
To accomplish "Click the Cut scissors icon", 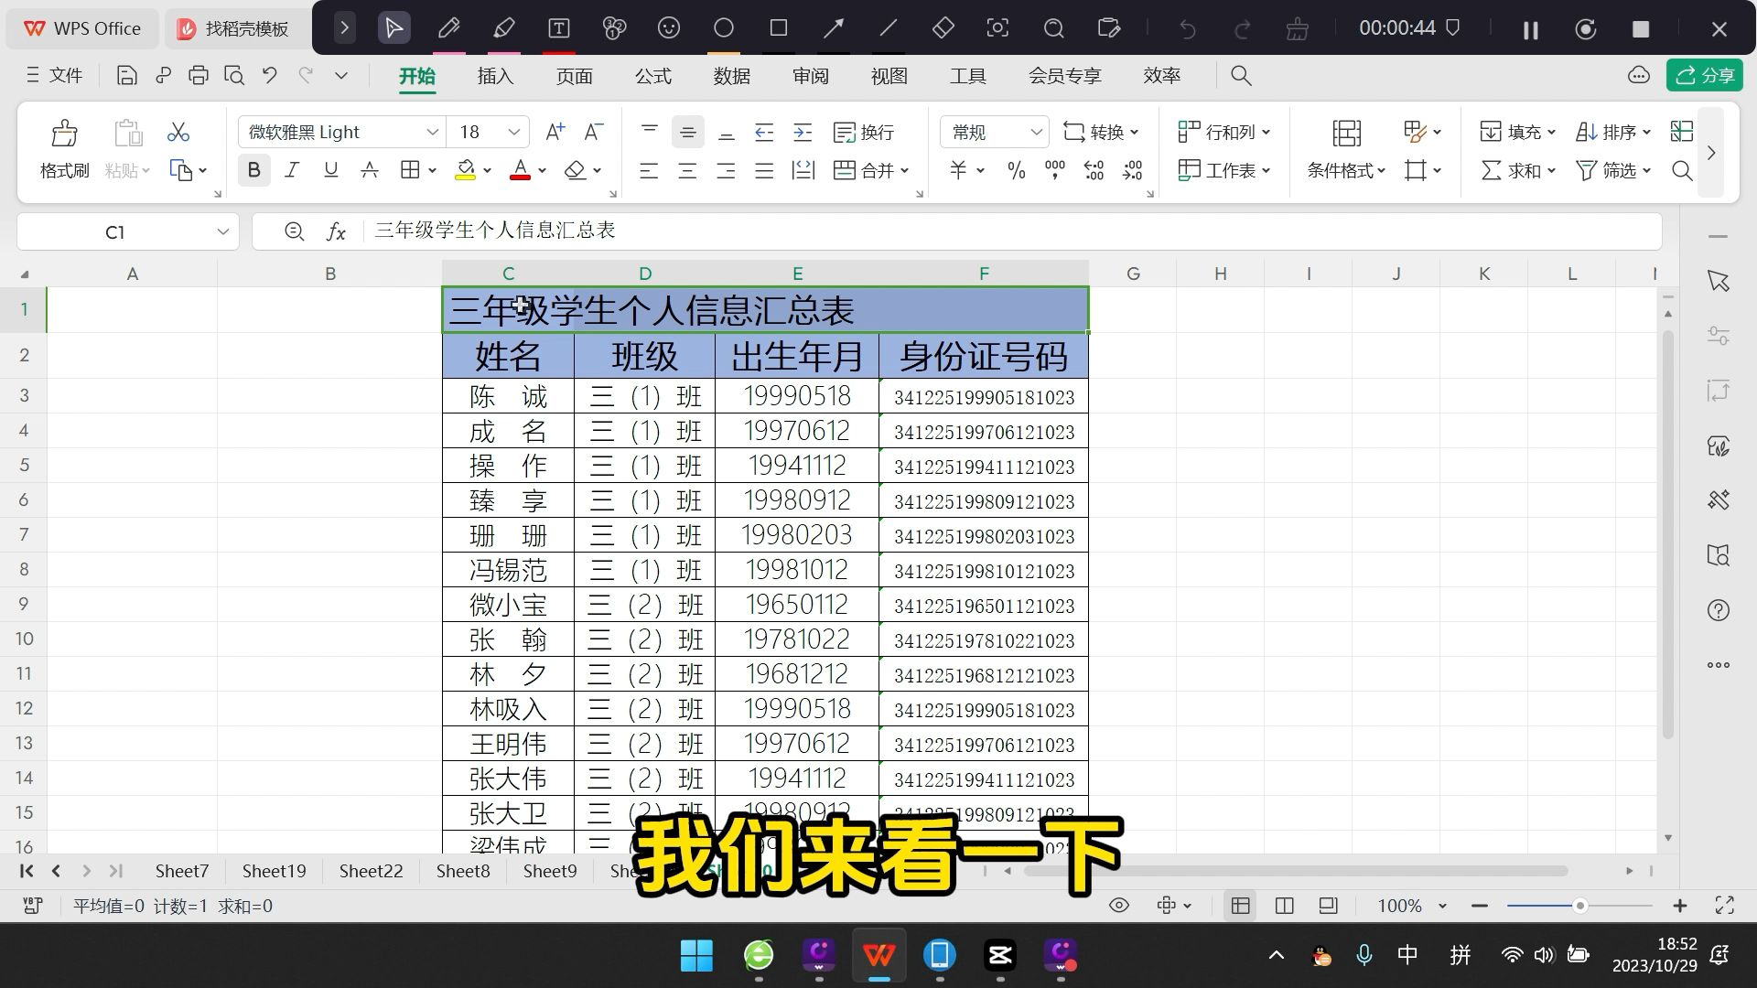I will coord(178,133).
